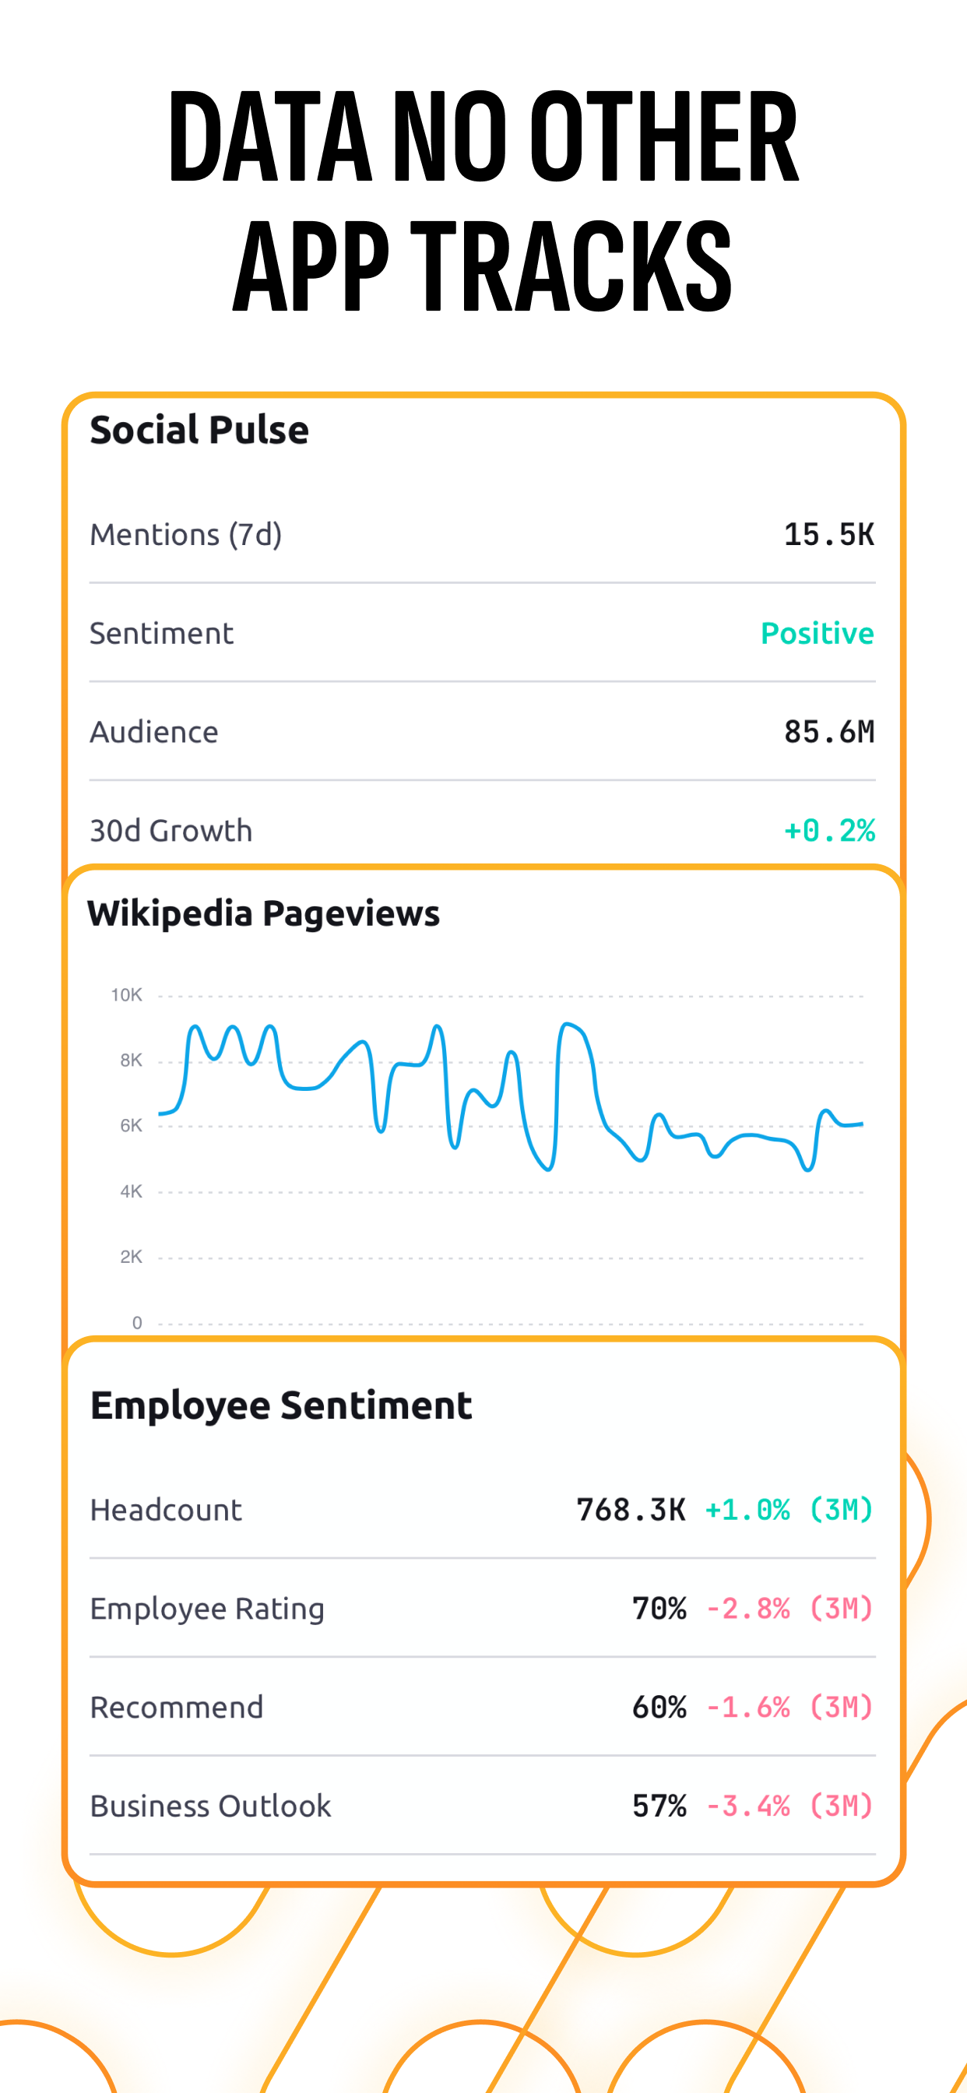
Task: Click the 10K axis label on chart
Action: 126,995
